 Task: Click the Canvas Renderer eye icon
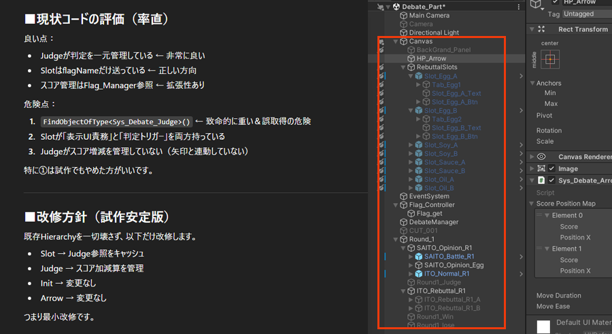(x=542, y=156)
